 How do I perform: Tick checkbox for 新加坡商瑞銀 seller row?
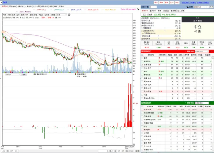[x=142, y=113]
